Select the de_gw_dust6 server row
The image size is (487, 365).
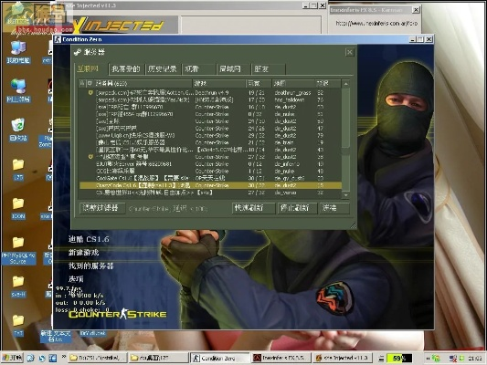[x=210, y=178]
